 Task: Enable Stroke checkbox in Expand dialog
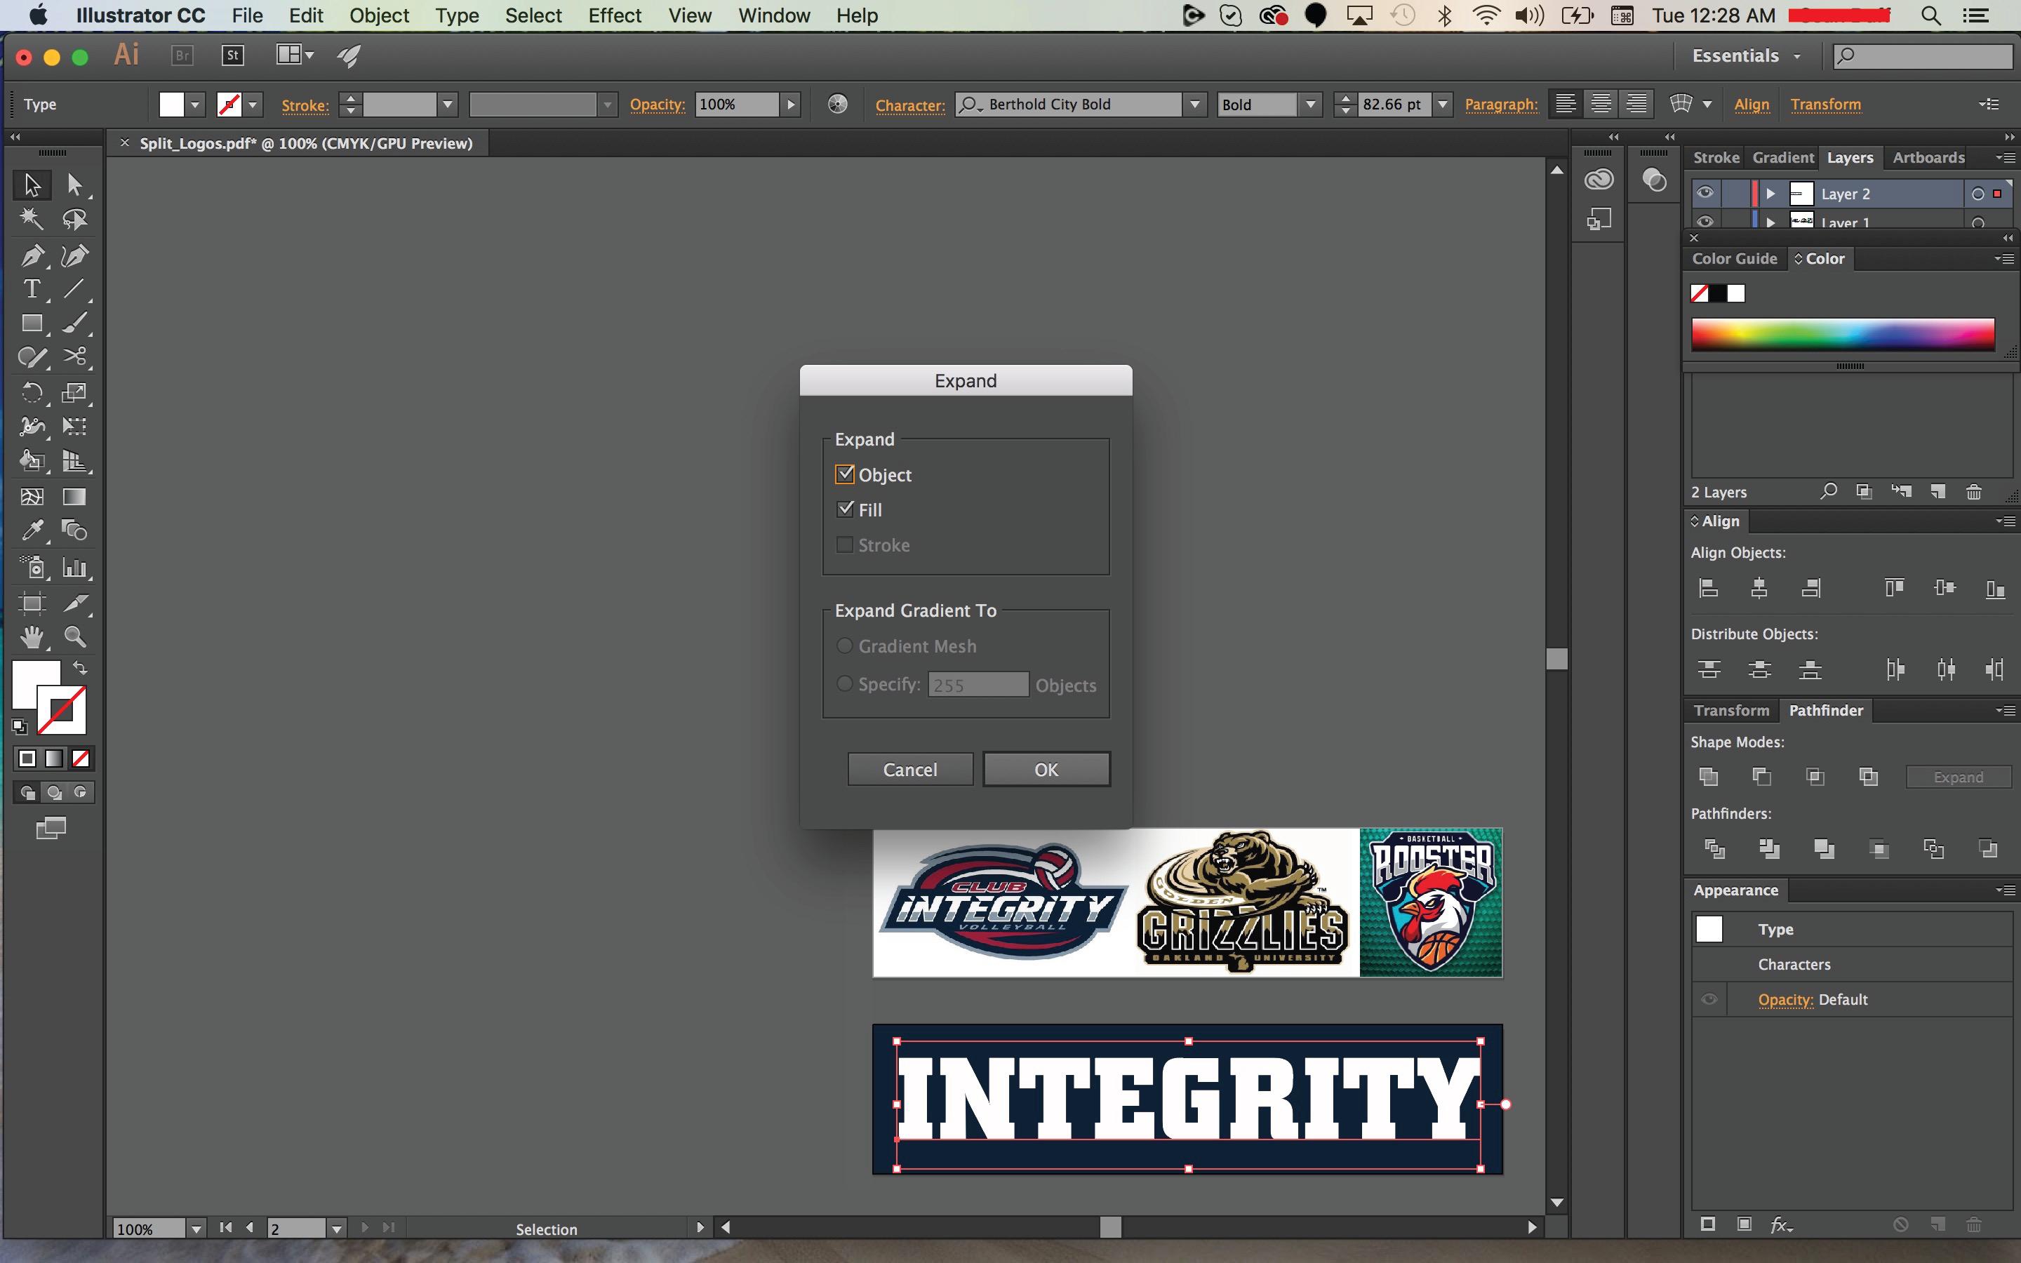[844, 544]
